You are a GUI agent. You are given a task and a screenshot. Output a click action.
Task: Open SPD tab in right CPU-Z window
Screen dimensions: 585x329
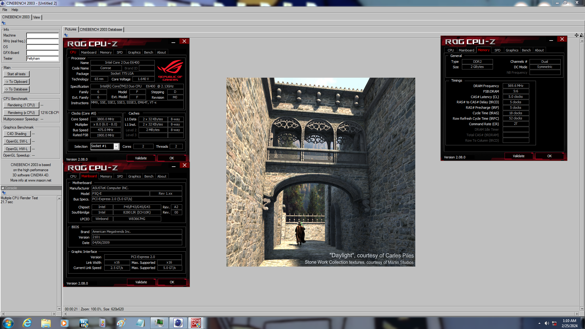point(497,50)
